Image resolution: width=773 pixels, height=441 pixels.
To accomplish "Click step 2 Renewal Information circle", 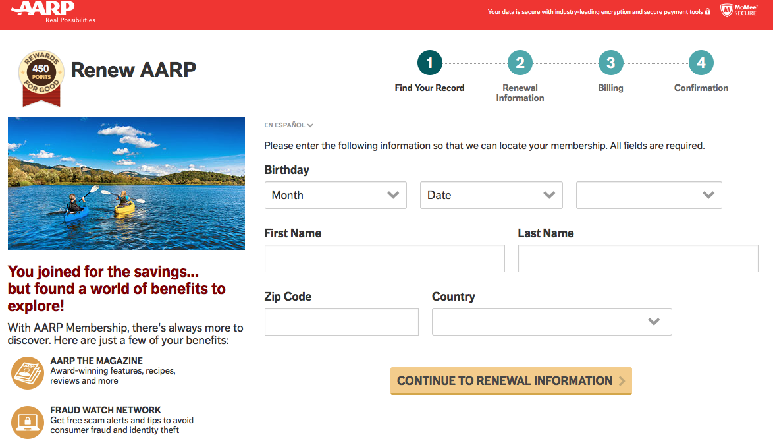I will click(520, 63).
